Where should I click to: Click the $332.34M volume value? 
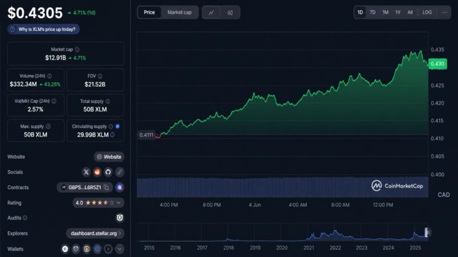(23, 84)
